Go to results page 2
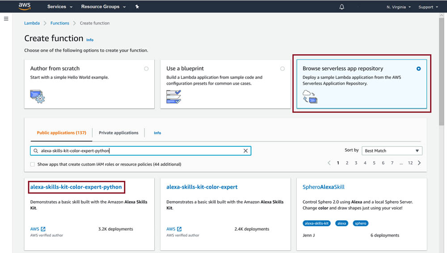This screenshot has width=447, height=253. click(347, 163)
